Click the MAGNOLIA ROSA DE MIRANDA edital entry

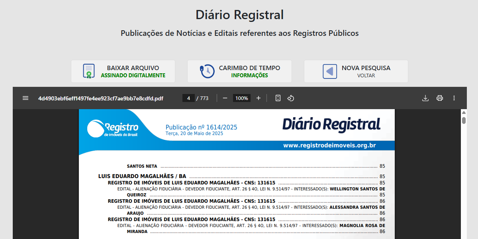click(251, 229)
